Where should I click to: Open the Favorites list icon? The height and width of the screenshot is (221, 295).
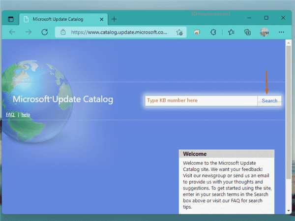click(231, 32)
